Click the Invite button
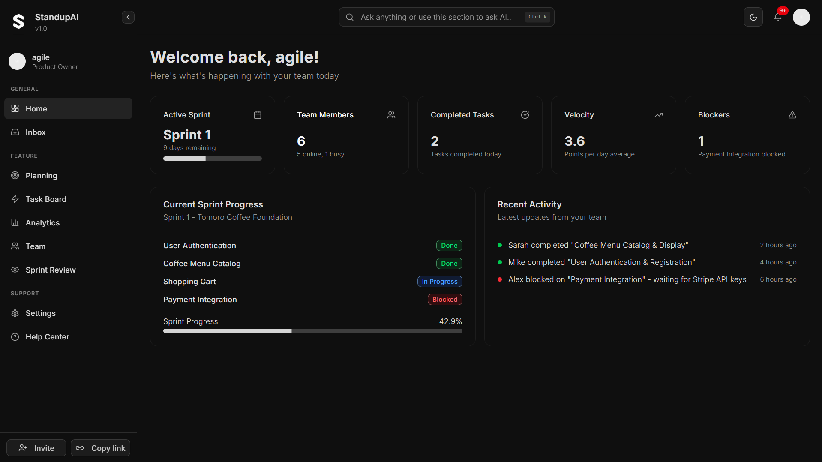This screenshot has width=822, height=462. [36, 448]
